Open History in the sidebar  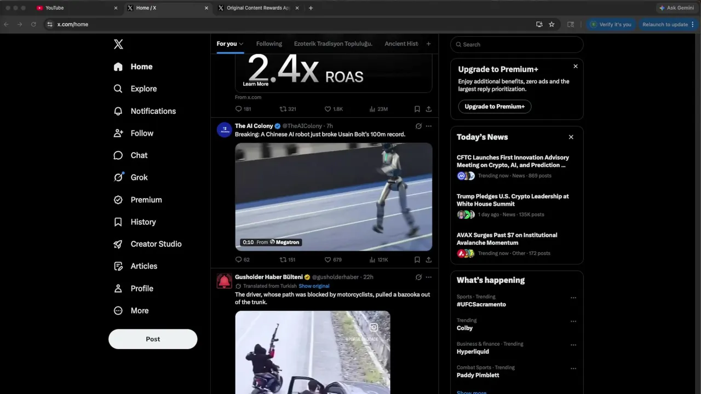point(135,222)
